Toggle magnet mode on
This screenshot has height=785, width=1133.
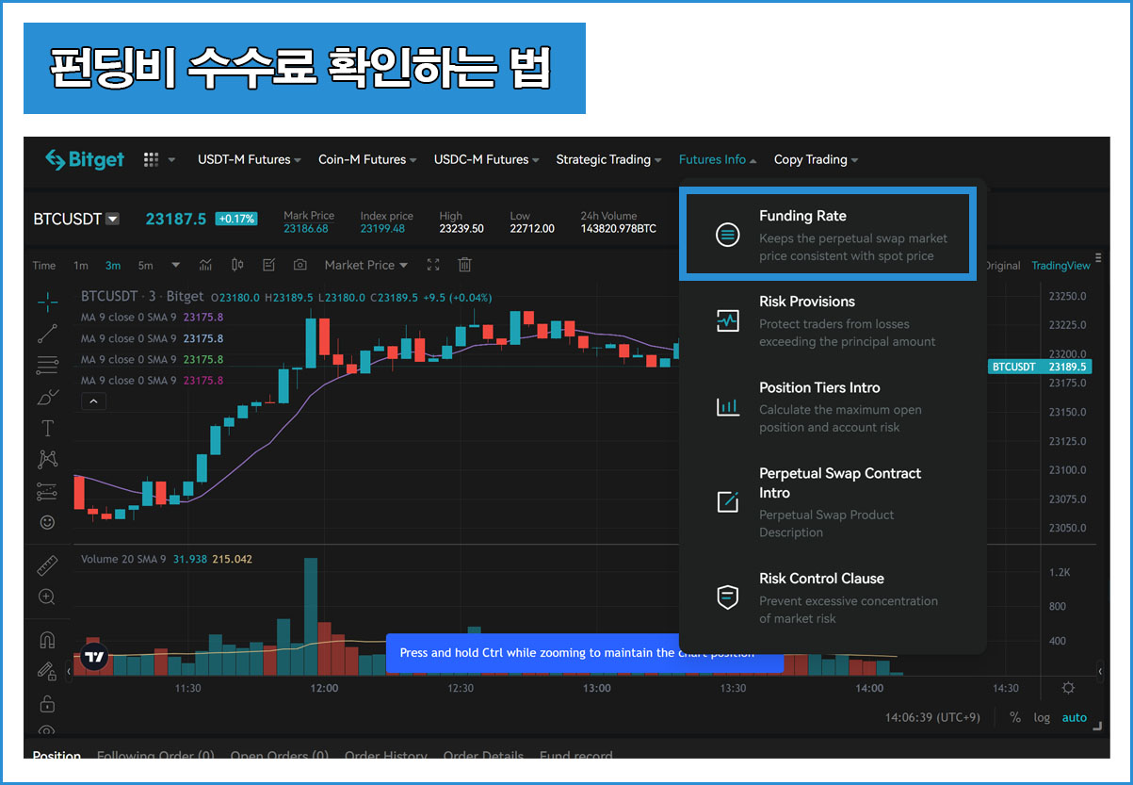[x=47, y=641]
